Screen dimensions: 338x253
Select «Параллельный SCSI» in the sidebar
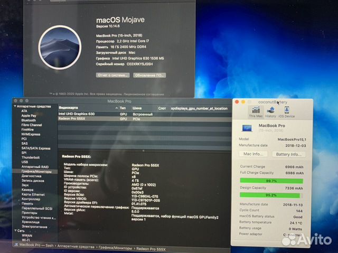37,209
